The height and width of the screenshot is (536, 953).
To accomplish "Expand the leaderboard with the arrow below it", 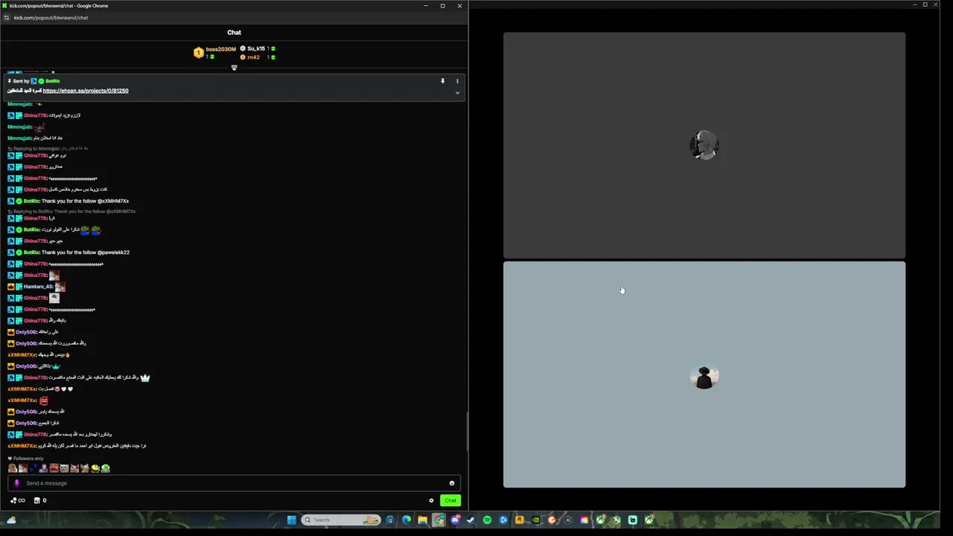I will (x=234, y=68).
